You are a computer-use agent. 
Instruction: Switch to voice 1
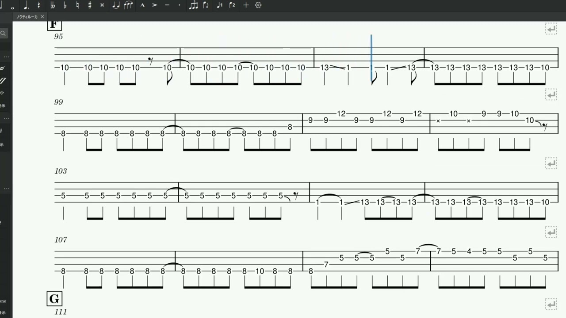[220, 5]
